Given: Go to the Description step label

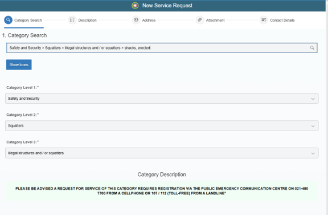Looking at the screenshot, I should coord(88,21).
